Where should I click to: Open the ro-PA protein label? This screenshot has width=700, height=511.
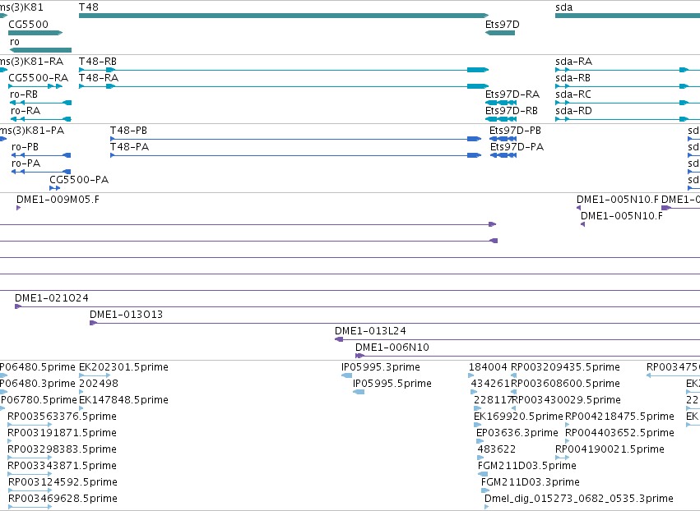(x=25, y=163)
